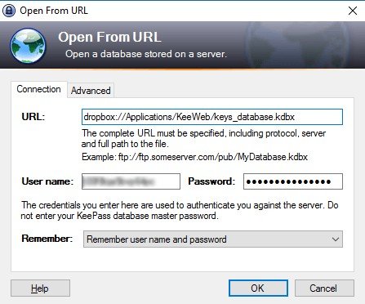Switch to the Advanced tab
Image resolution: width=365 pixels, height=304 pixels.
point(91,90)
